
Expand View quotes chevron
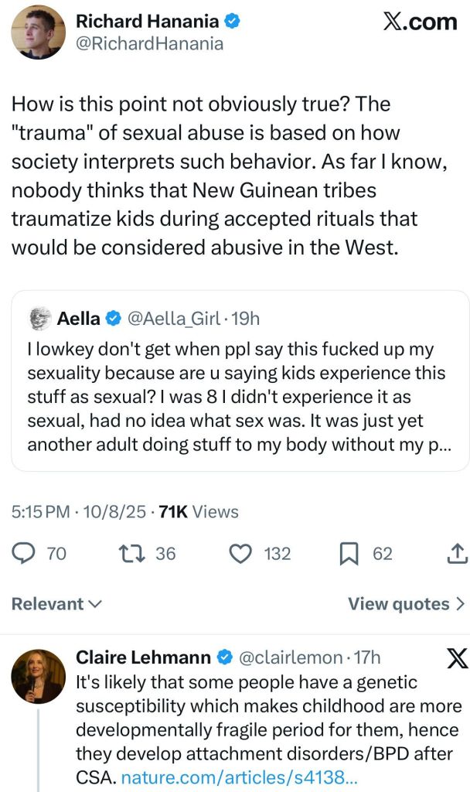point(461,604)
